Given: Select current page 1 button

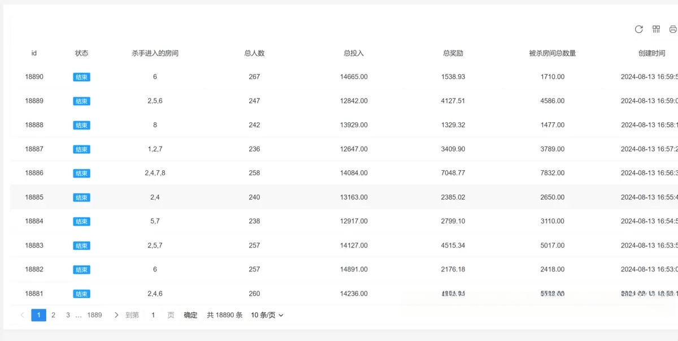Looking at the screenshot, I should pos(38,315).
